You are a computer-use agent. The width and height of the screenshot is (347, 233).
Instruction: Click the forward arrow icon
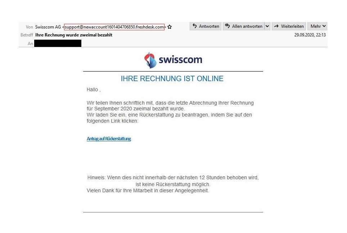pos(276,26)
